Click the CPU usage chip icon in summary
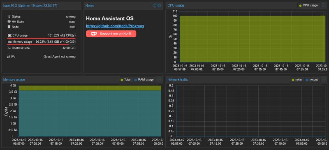The image size is (329, 150). tap(9, 35)
